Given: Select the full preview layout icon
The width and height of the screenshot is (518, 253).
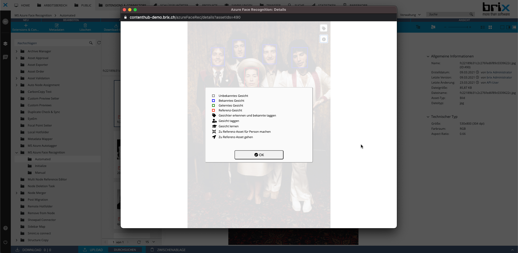Looking at the screenshot, I should click(x=514, y=27).
